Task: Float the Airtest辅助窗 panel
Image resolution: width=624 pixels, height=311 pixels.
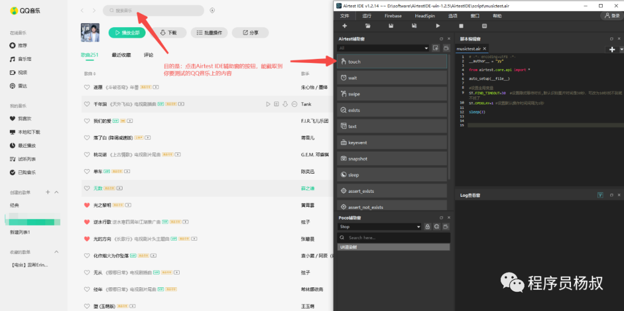Action: coord(441,39)
